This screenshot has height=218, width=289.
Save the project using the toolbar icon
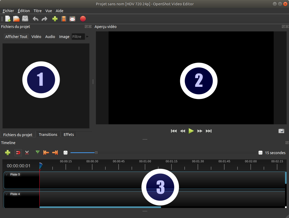tap(25, 19)
